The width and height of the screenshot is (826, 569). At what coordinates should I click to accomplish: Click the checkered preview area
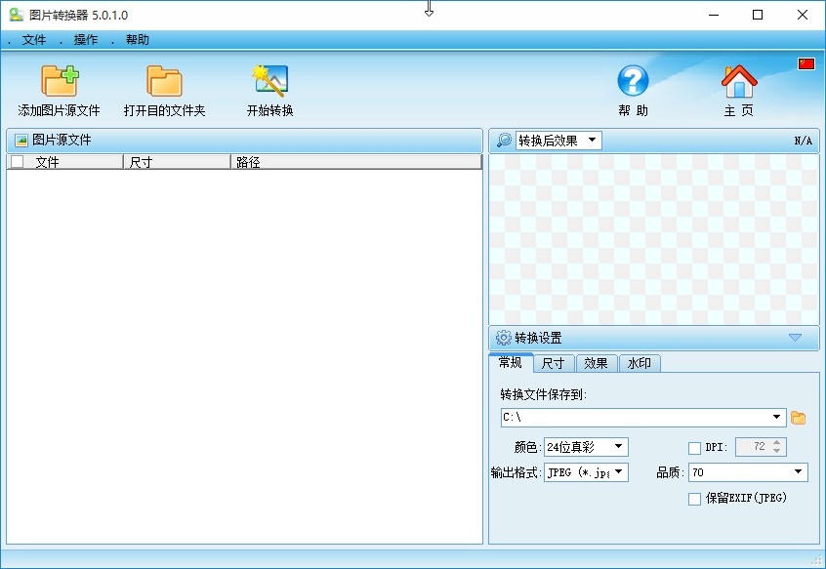654,239
